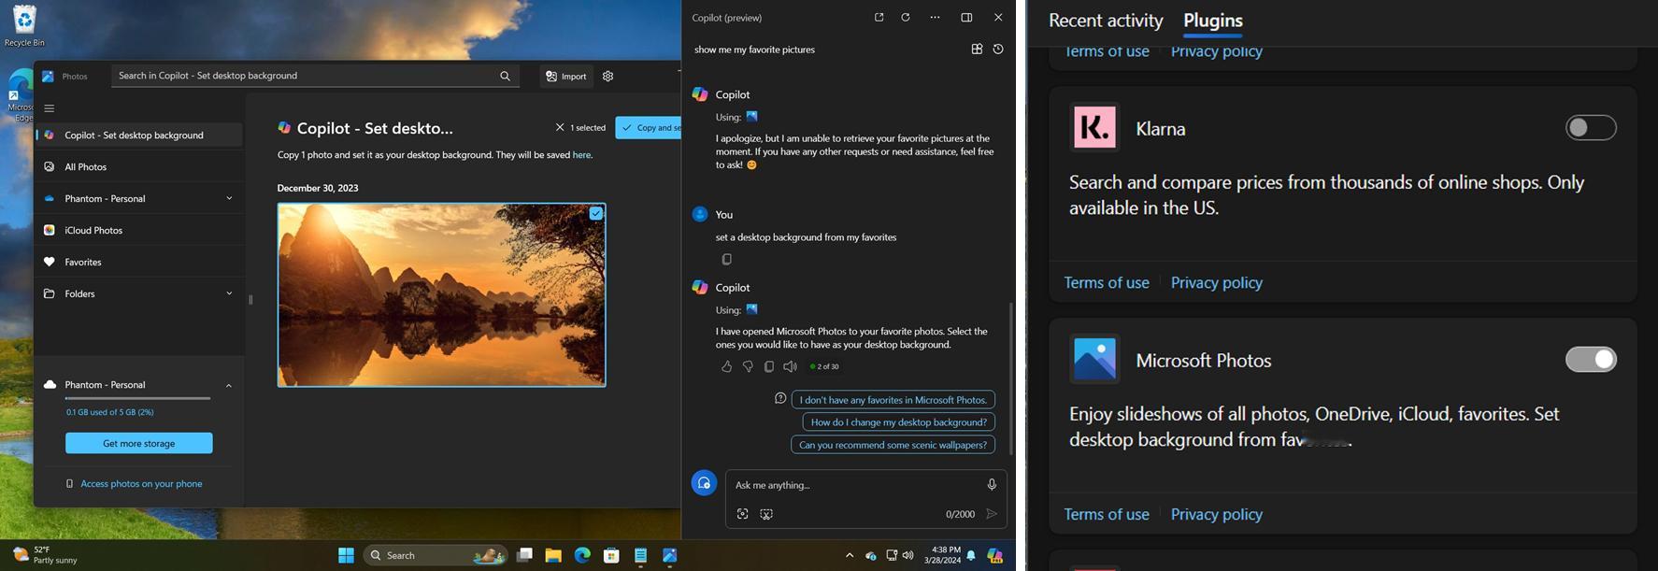
Task: Open Microsoft Edge from taskbar
Action: coord(582,555)
